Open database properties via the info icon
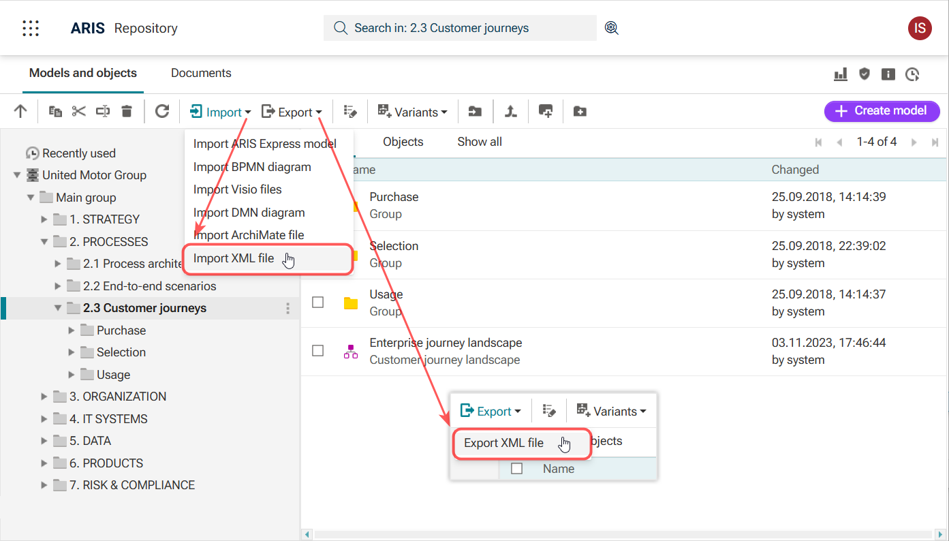949x541 pixels. click(x=888, y=74)
